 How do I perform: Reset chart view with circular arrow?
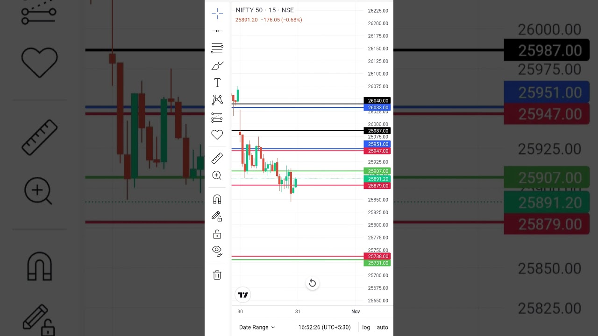(313, 283)
